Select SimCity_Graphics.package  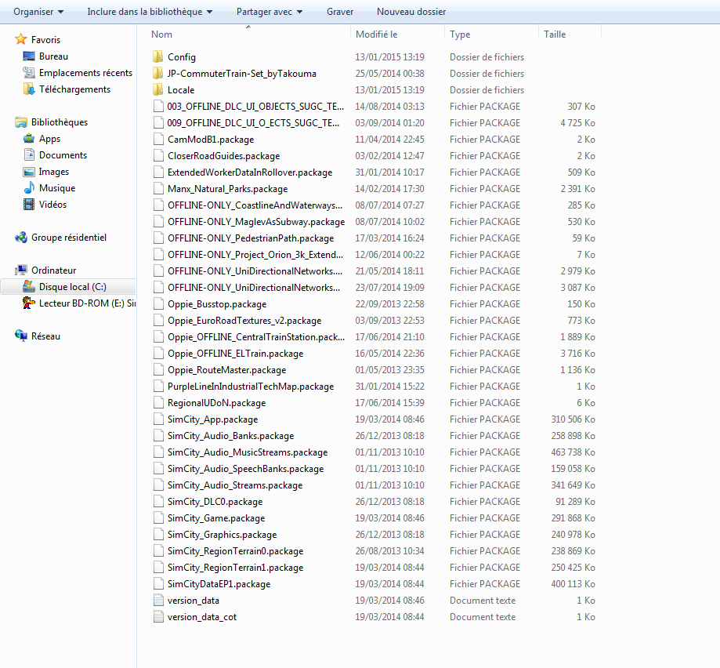tap(223, 535)
